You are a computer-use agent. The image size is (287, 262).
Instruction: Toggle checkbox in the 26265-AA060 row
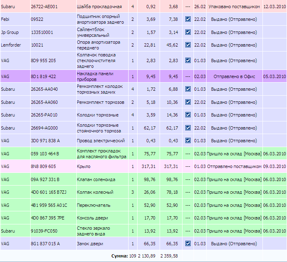(188, 102)
